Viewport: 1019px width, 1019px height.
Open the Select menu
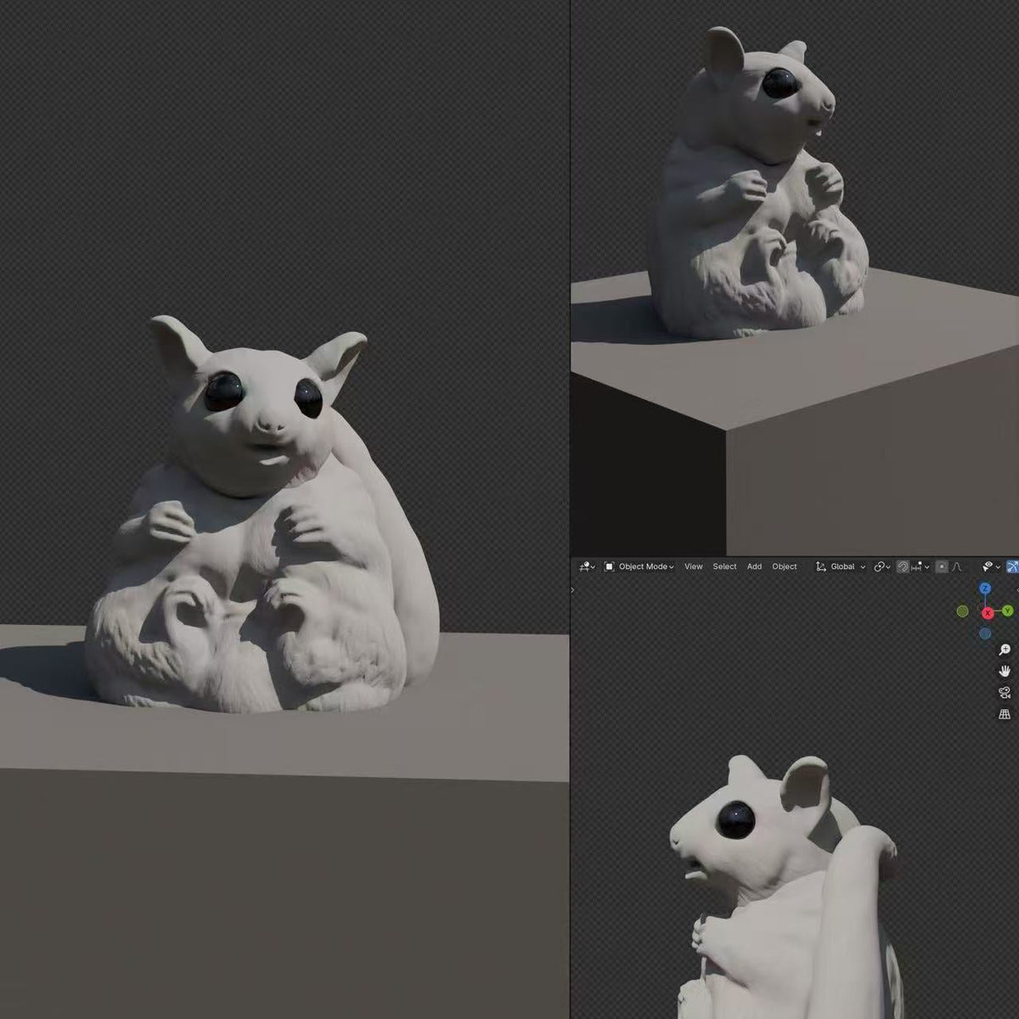[x=724, y=566]
